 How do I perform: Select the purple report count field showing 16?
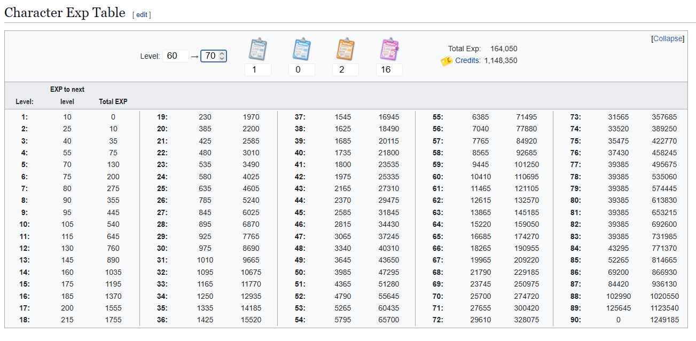[x=389, y=70]
